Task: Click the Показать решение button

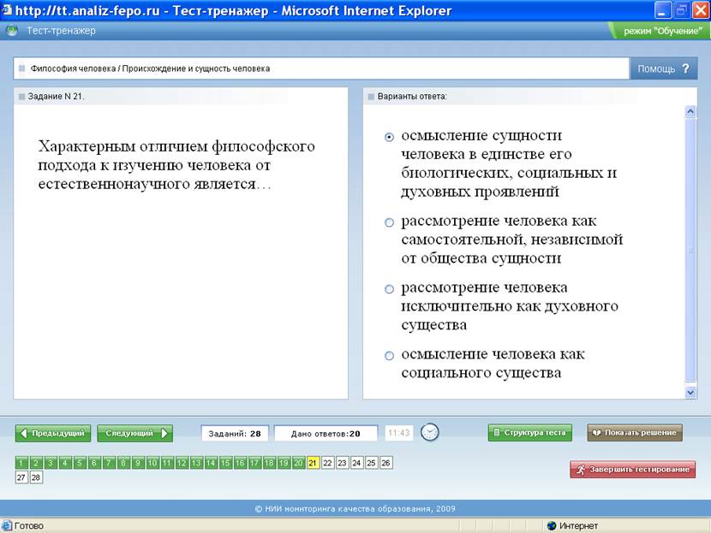Action: tap(635, 433)
